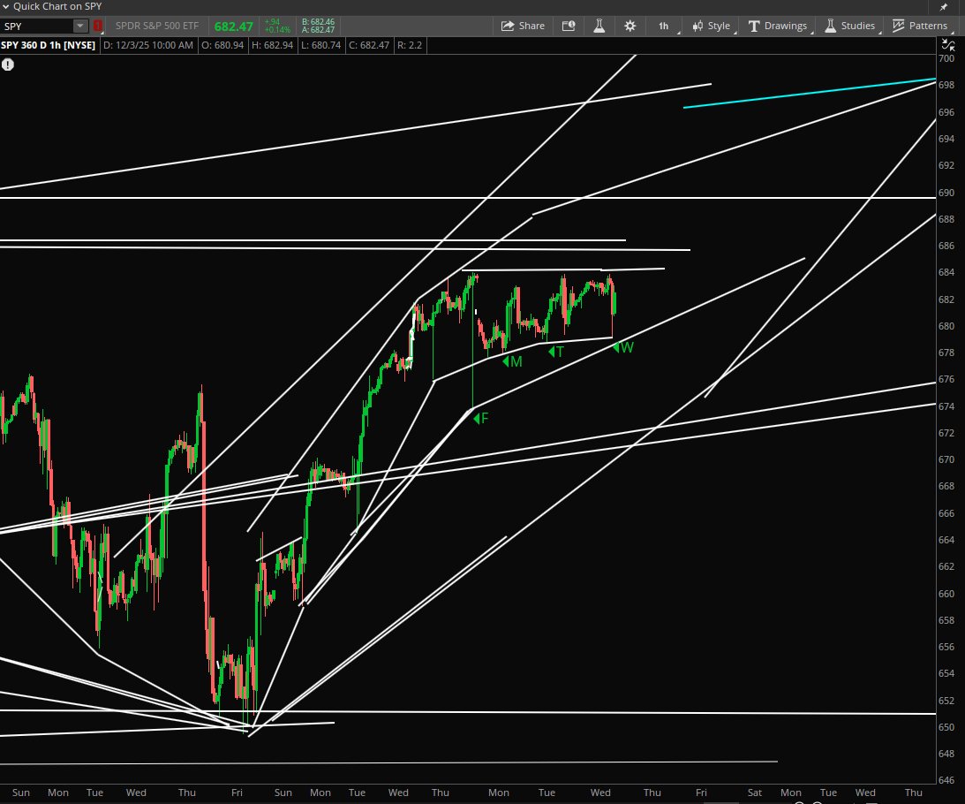Click inside the SPY symbol input field
The image size is (965, 804).
coord(35,26)
